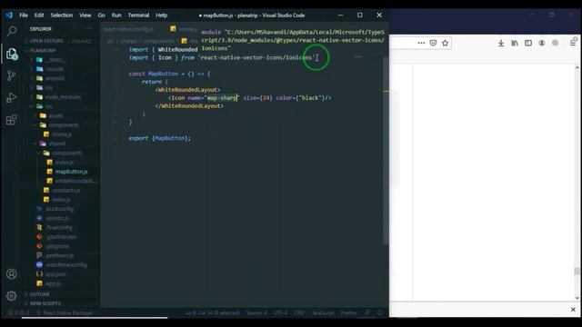Open the File menu

click(x=24, y=15)
